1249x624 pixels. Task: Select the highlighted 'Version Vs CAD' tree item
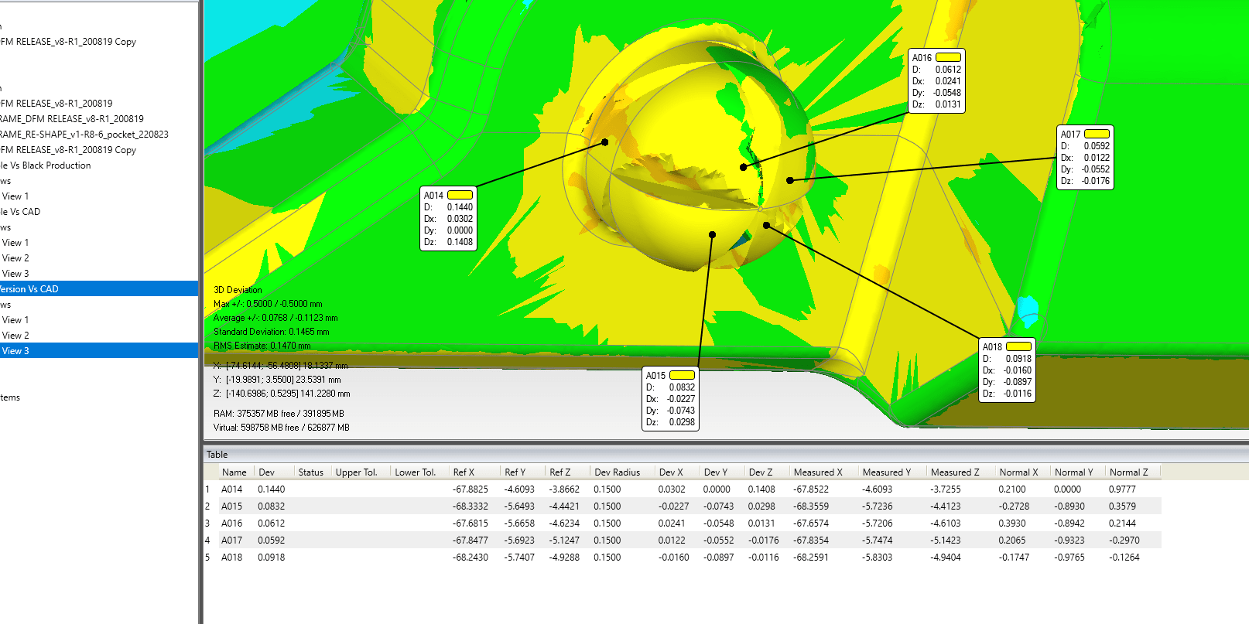pyautogui.click(x=99, y=288)
